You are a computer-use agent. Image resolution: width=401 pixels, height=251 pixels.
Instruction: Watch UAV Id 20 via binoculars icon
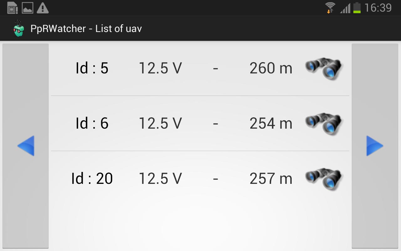point(324,179)
